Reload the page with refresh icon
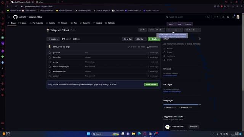The height and width of the screenshot is (137, 244). (16, 6)
